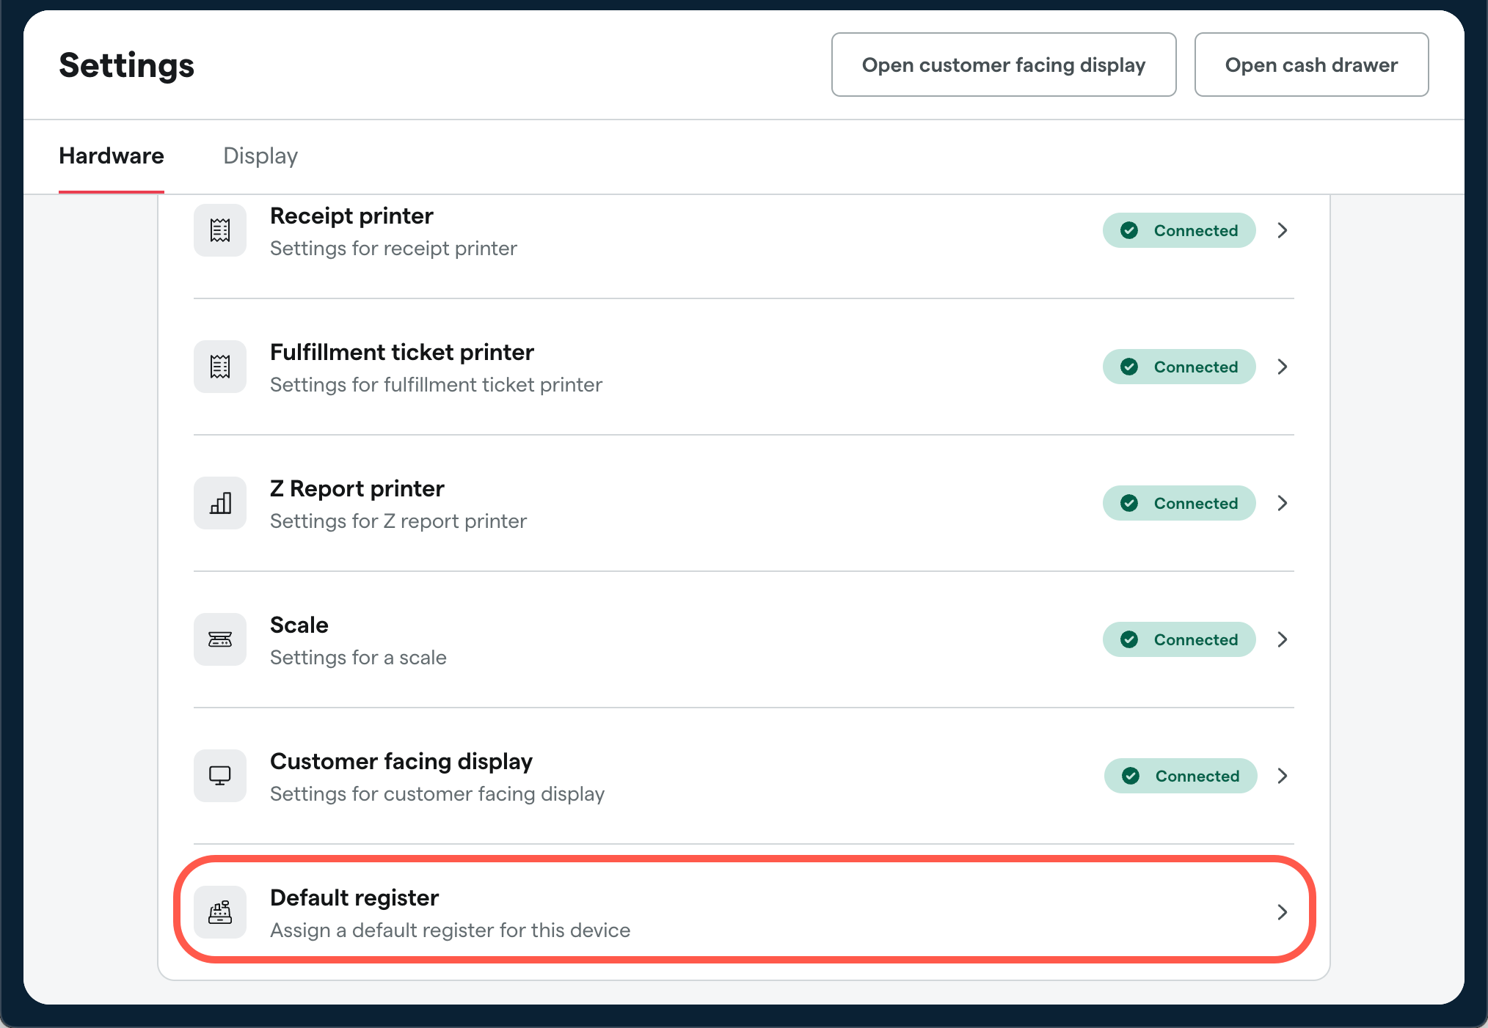Select the Fulfillment ticket printer icon

coord(219,367)
